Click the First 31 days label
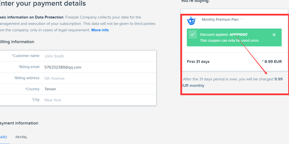The width and height of the screenshot is (289, 144). (x=198, y=62)
